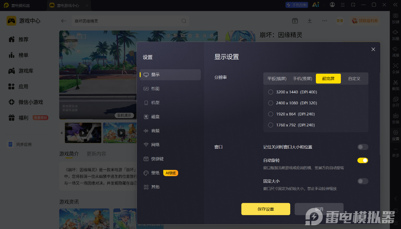
Task: Click the 崩坏因缘精灵 search field
Action: coord(130,21)
